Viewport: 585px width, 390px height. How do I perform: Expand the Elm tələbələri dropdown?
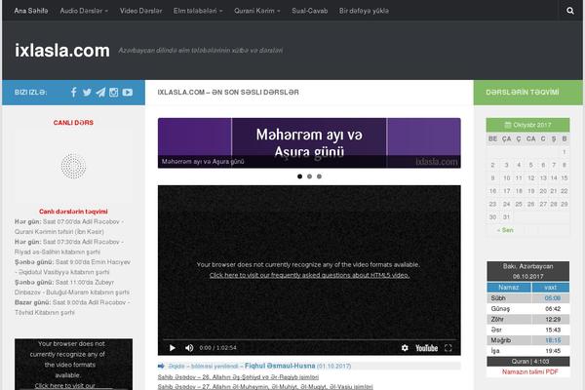pos(198,11)
